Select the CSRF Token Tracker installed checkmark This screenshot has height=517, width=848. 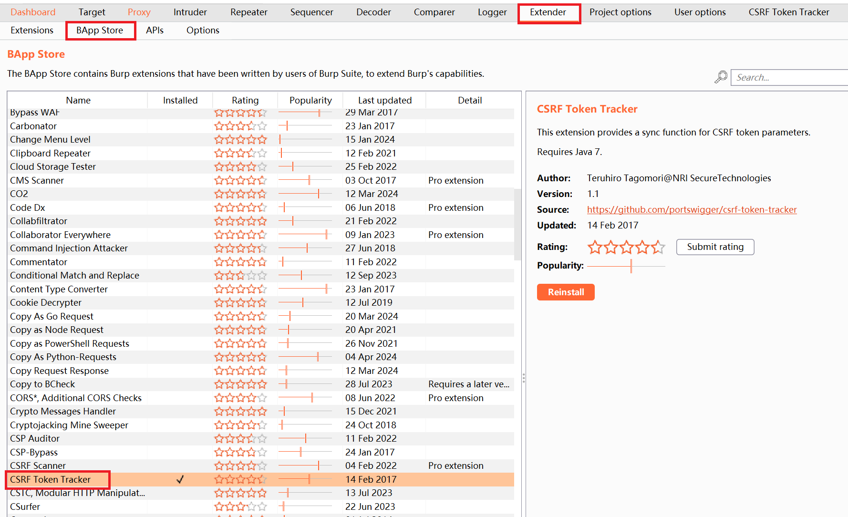click(x=180, y=479)
